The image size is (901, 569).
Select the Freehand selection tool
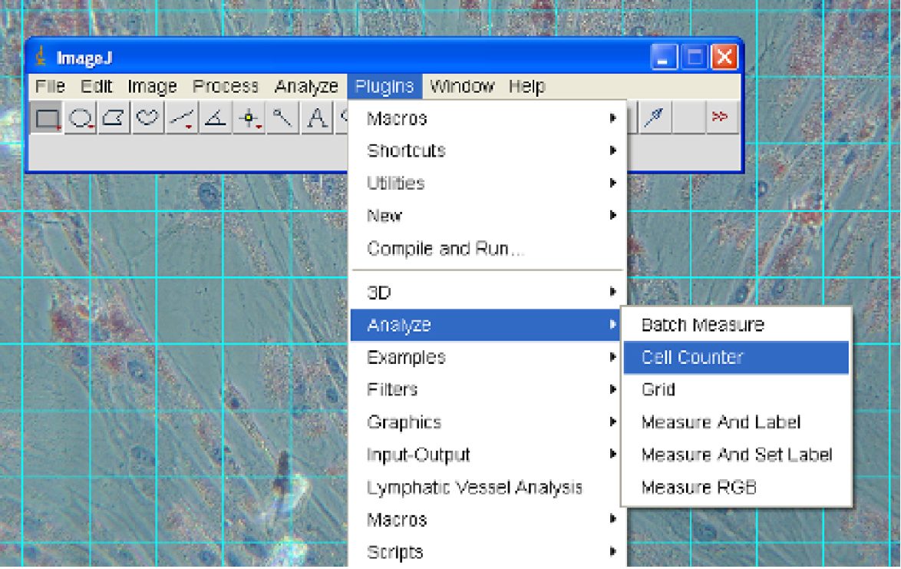tap(147, 117)
